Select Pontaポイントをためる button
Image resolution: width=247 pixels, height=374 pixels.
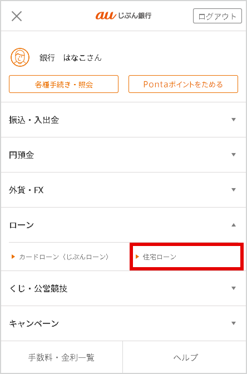click(x=184, y=84)
